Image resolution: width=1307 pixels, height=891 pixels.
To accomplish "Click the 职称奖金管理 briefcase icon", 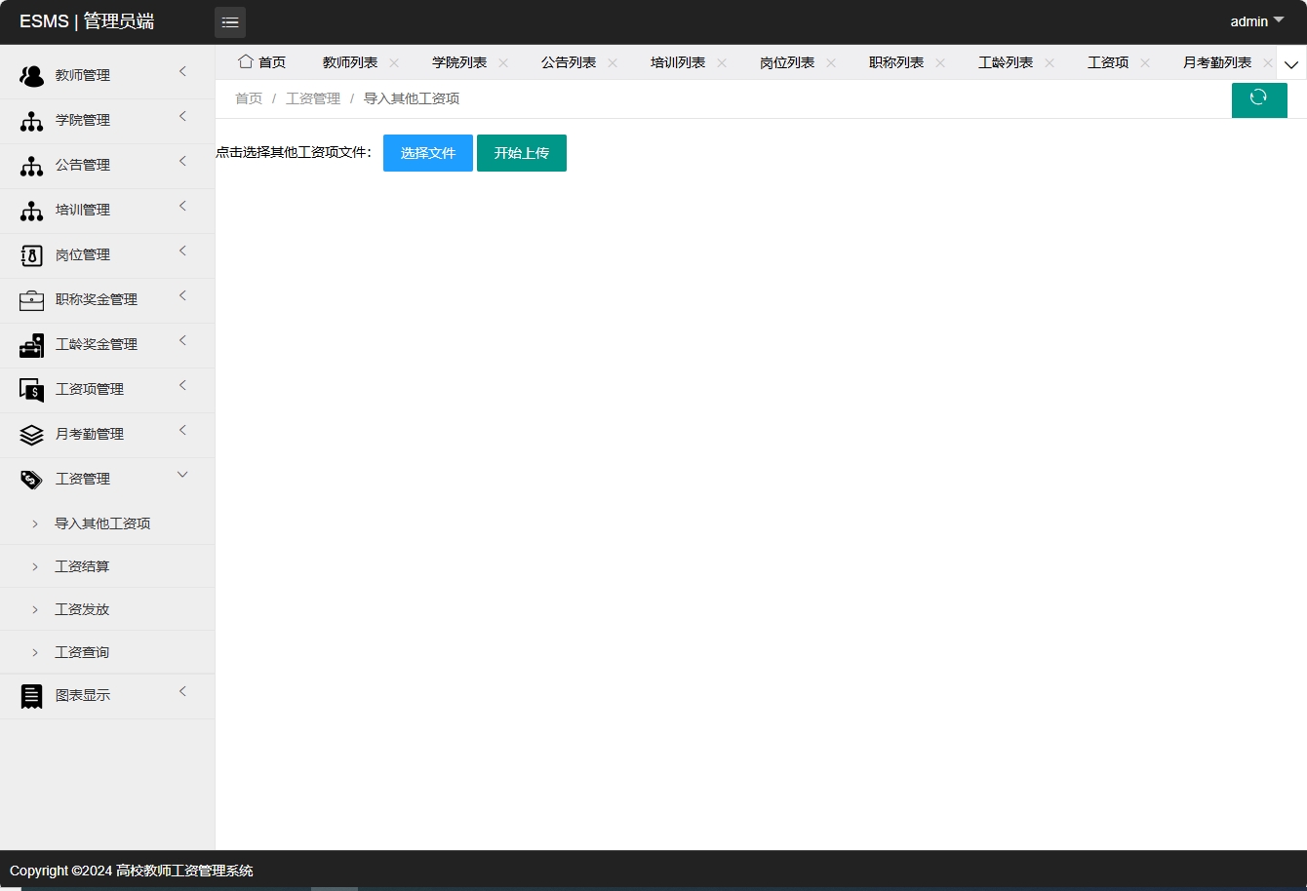I will [30, 299].
